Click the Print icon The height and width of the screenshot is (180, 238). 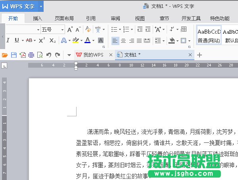[31, 55]
